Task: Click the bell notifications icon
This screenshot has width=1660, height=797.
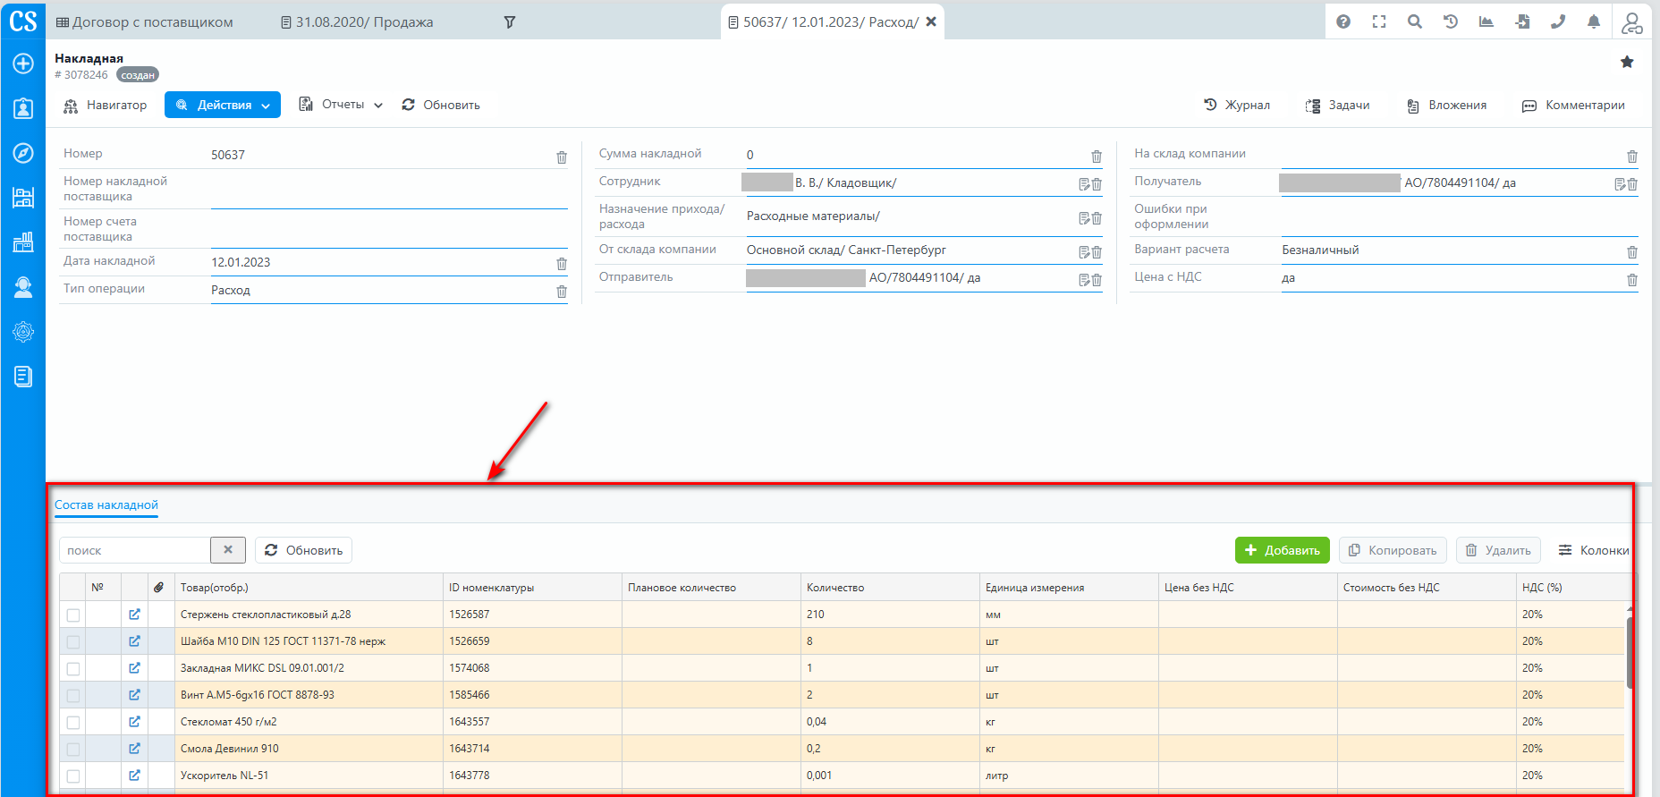Action: (x=1594, y=21)
